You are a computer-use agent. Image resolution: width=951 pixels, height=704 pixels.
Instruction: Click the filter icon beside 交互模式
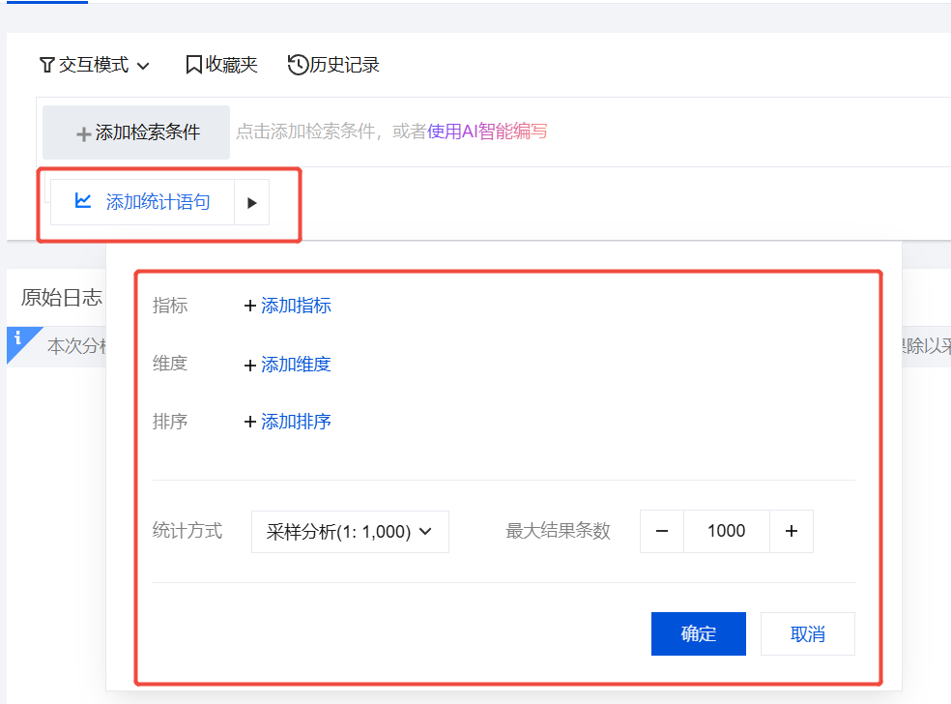click(x=46, y=65)
